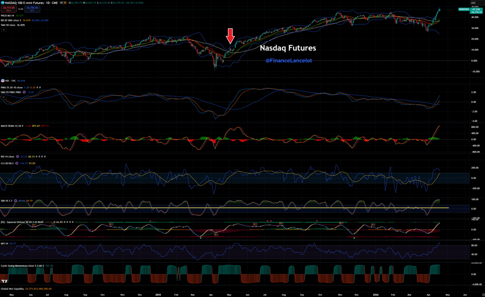Screen dimensions: 485x297
Task: Select the BB 20 SMA close 2 legend
Action: point(11,21)
